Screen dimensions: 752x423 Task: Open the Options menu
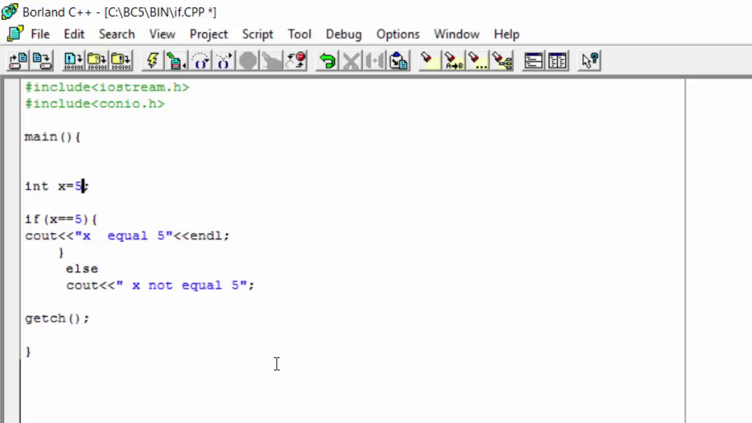click(x=398, y=34)
